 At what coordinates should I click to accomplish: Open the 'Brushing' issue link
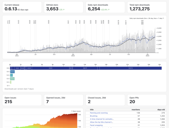coord(94,116)
